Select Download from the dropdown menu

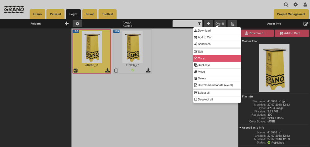(217, 31)
